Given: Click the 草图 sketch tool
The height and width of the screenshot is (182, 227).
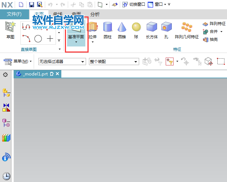Looking at the screenshot, I should [10, 30].
